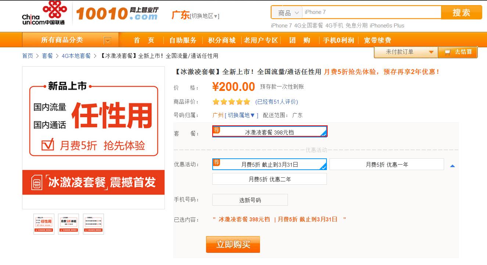Click the 立即购买 button

pos(233,244)
